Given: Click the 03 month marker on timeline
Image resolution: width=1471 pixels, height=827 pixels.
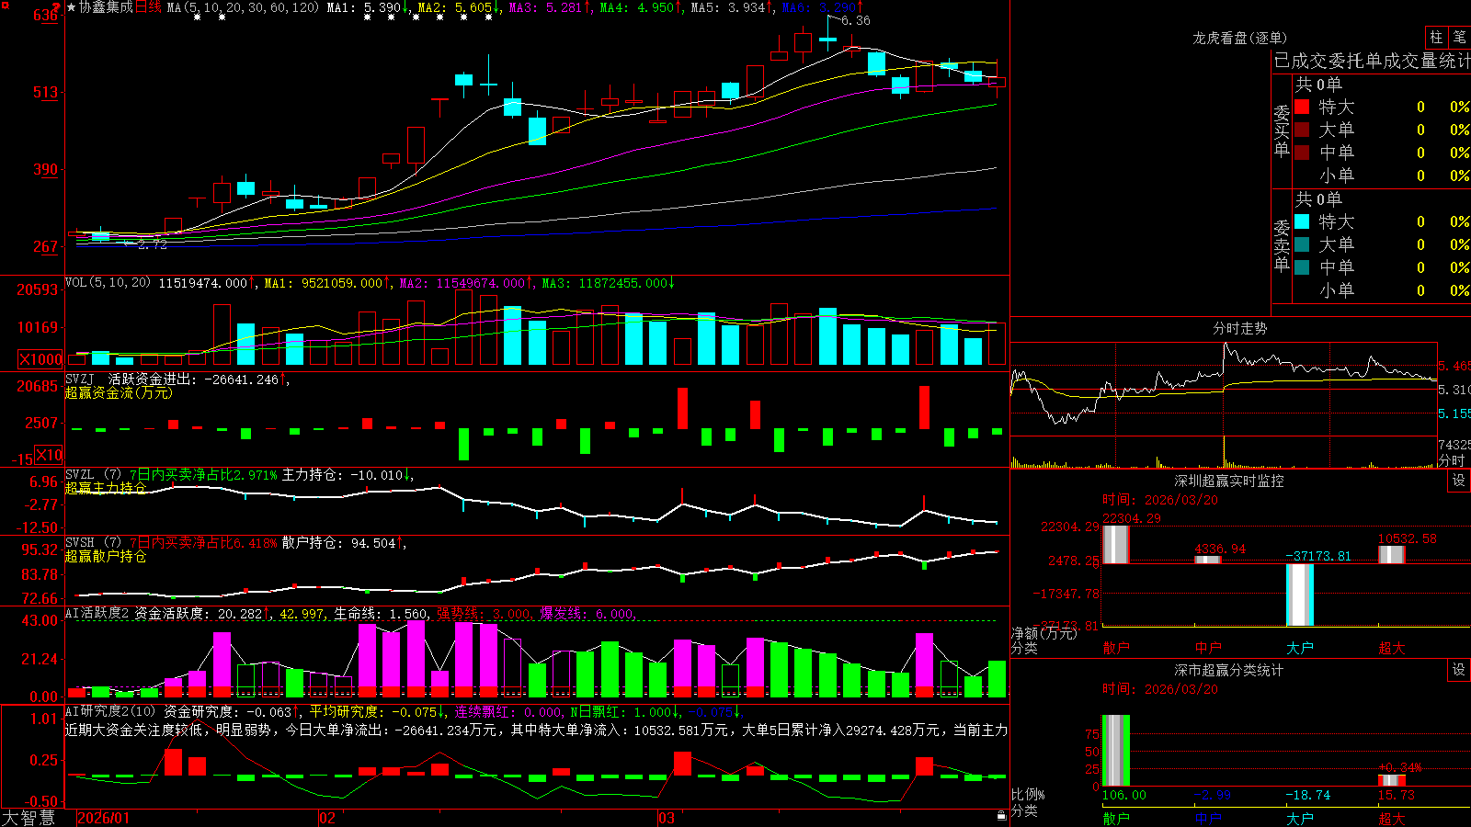Looking at the screenshot, I should tap(667, 818).
